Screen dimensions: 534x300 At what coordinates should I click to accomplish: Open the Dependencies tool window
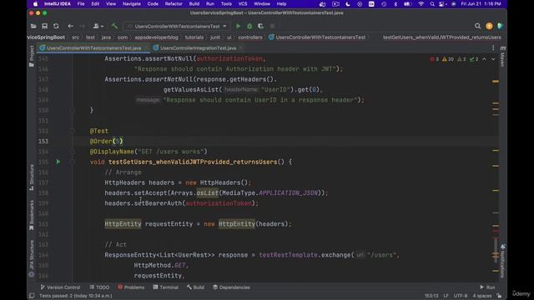[x=231, y=287]
